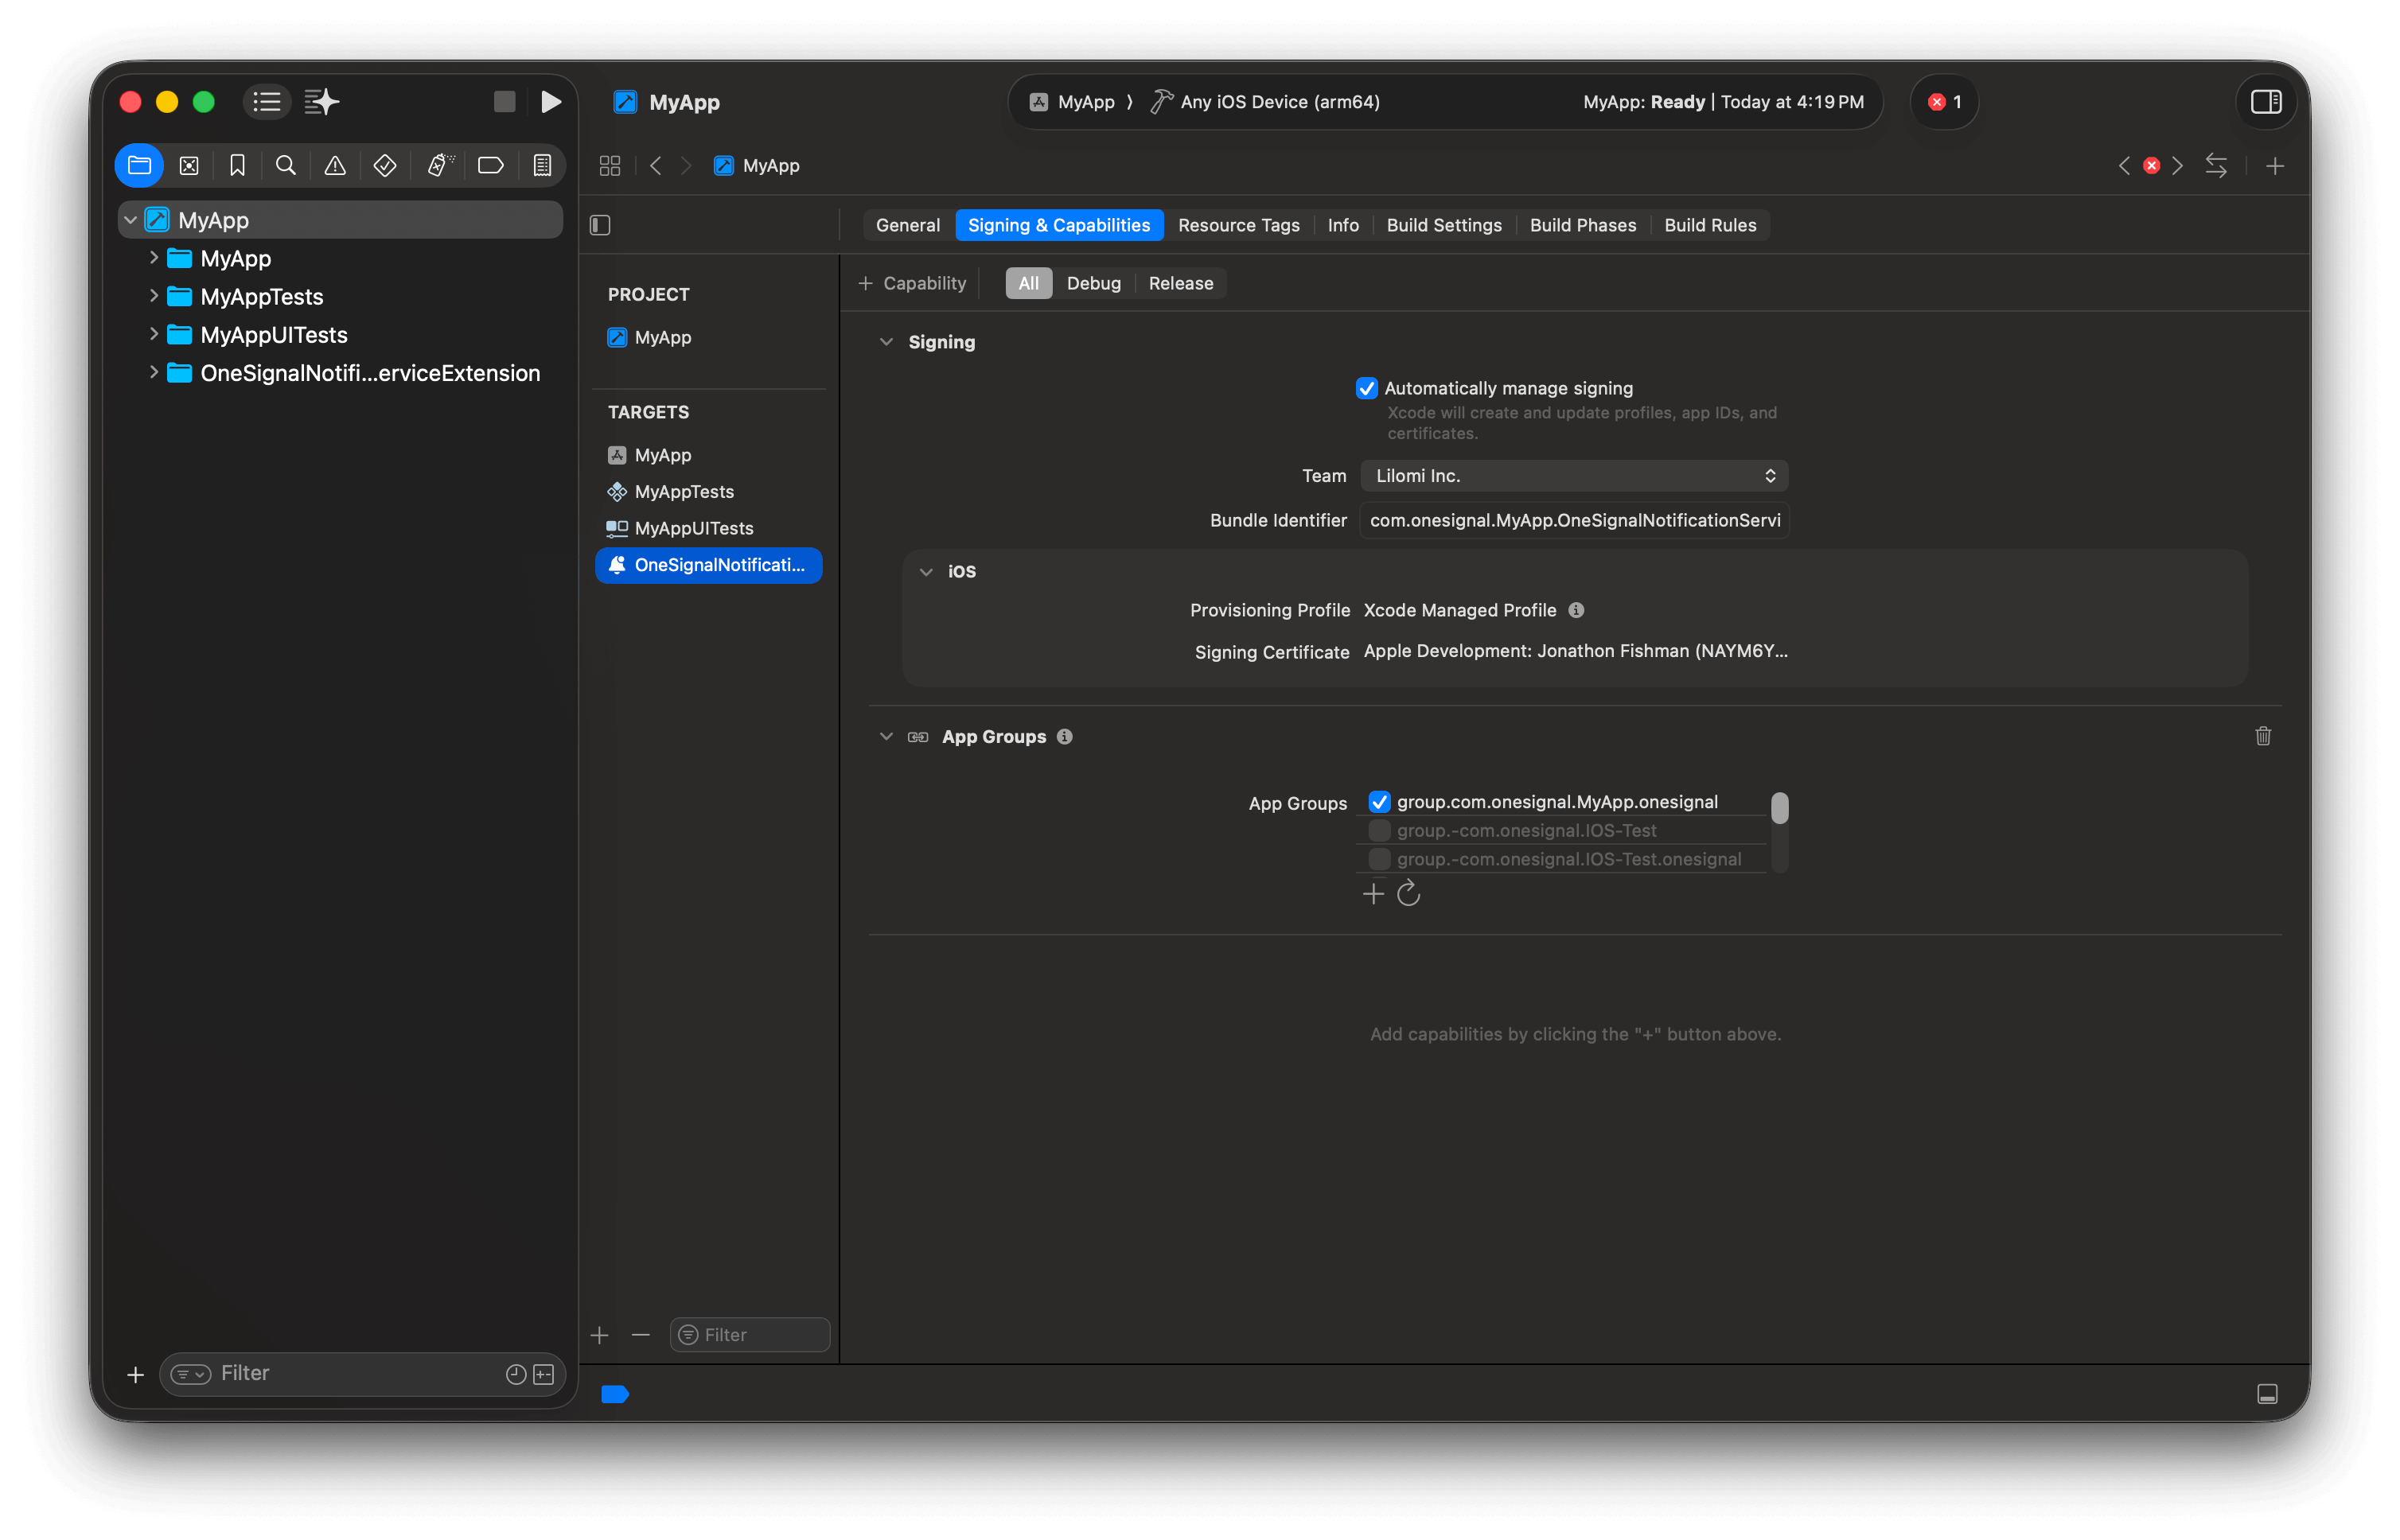Toggle Automatically manage signing checkbox
This screenshot has height=1540, width=2400.
click(1366, 388)
